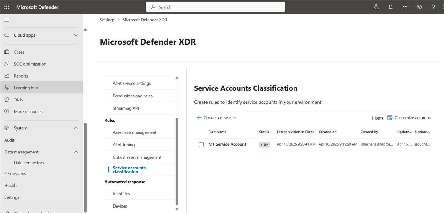The width and height of the screenshot is (444, 213).
Task: Click the SOC optimization wand icon
Action: tap(7, 64)
